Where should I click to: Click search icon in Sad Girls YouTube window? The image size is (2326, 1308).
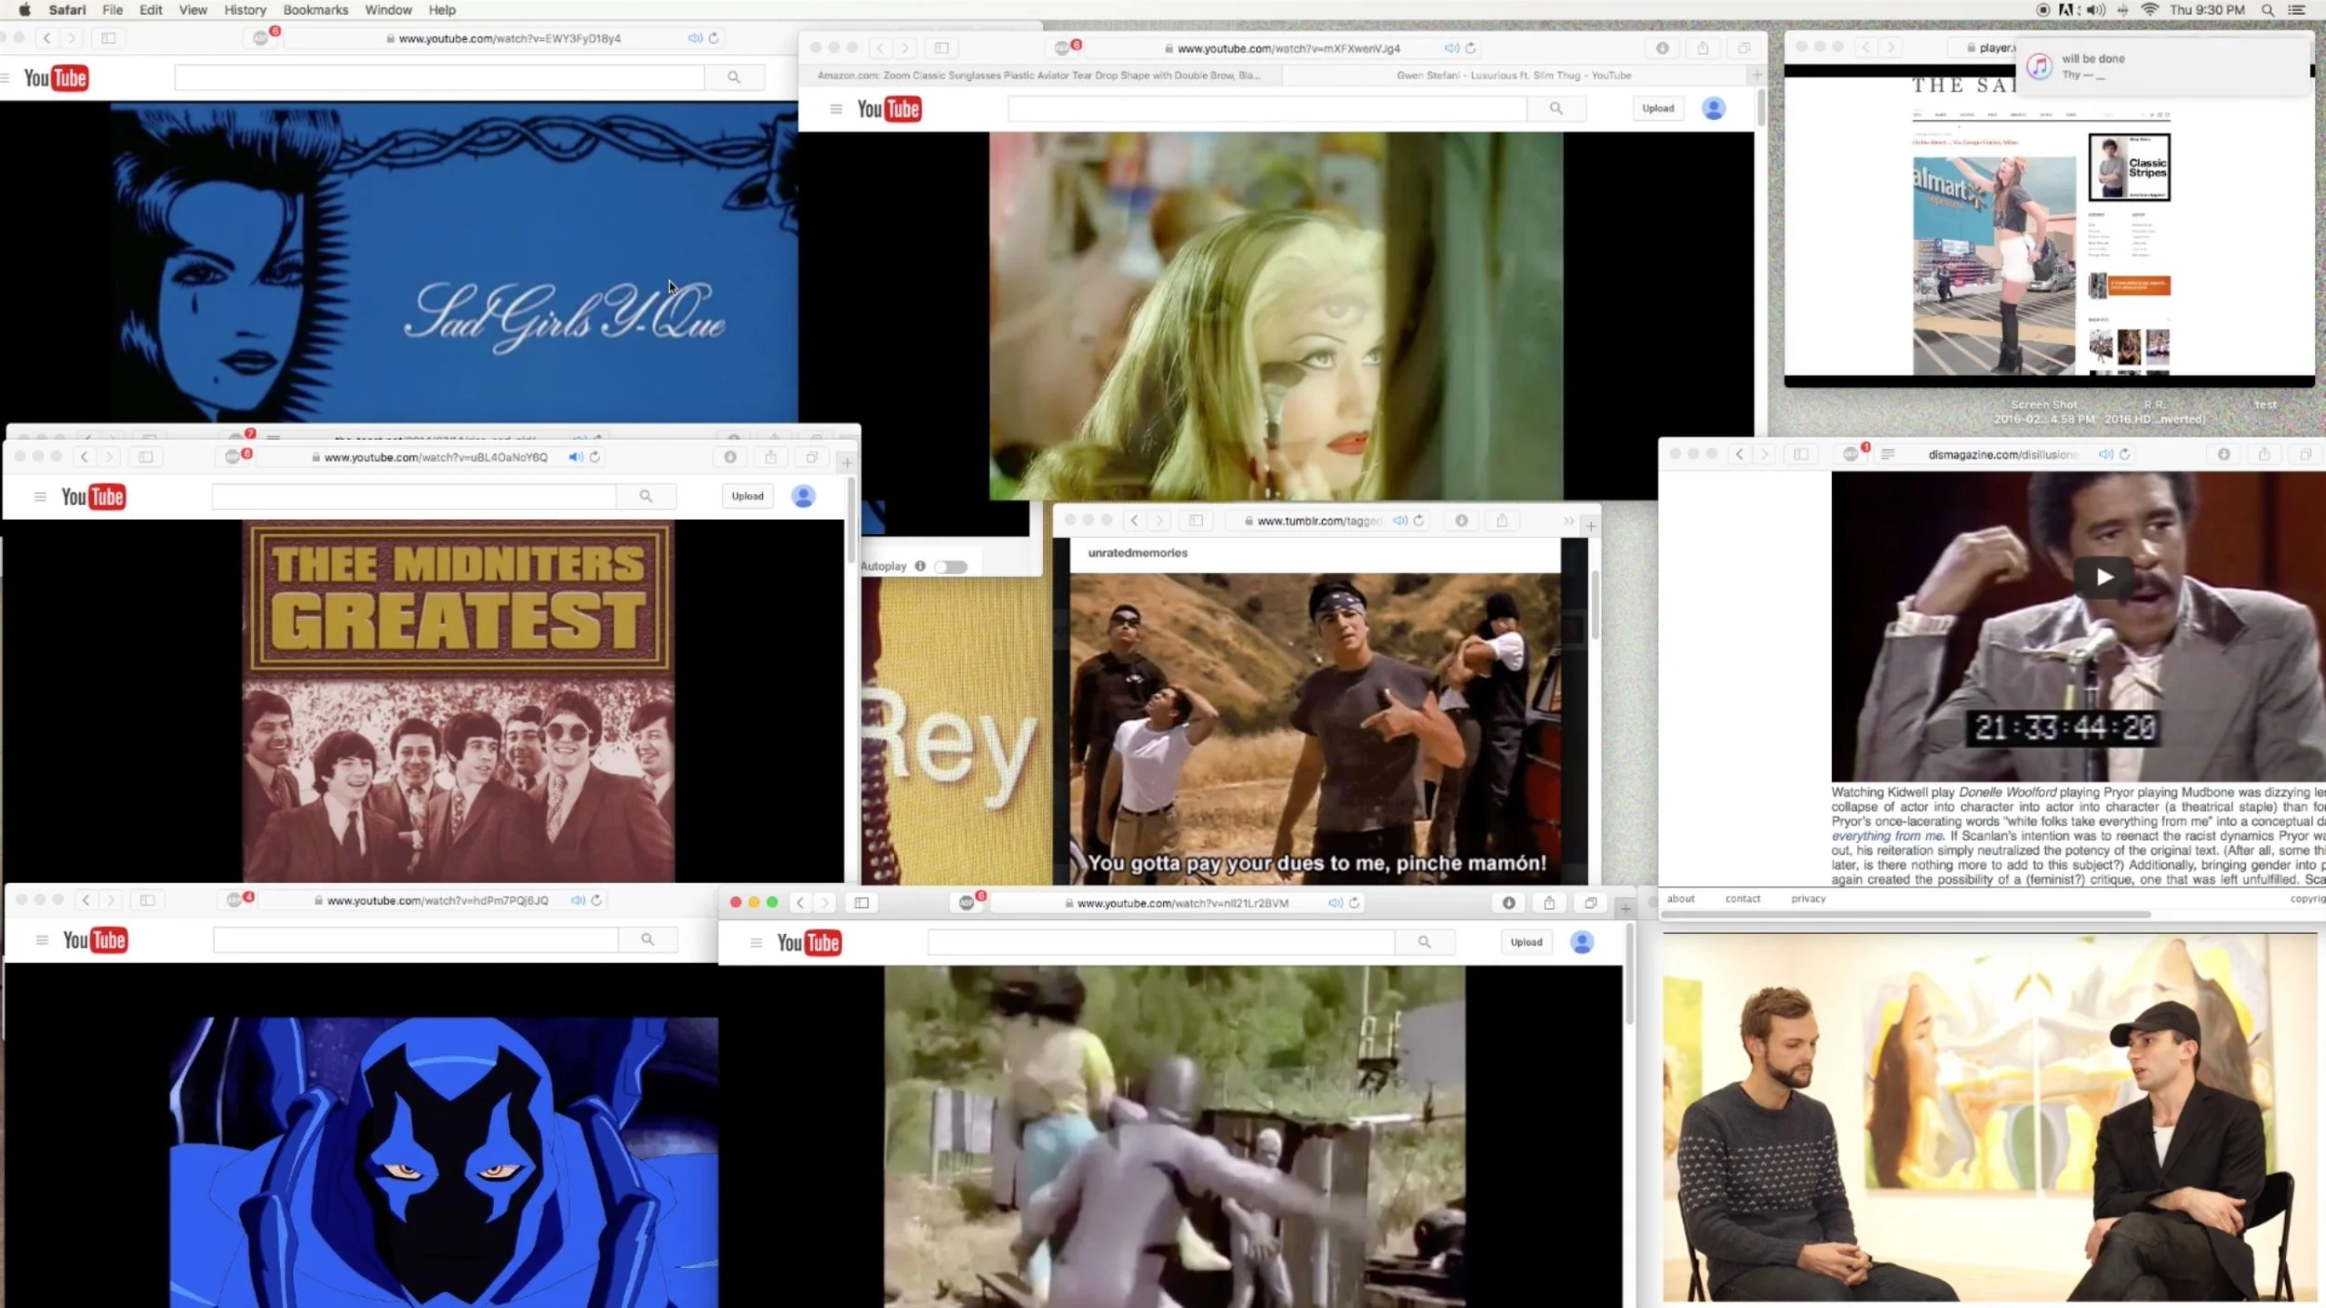click(x=734, y=77)
